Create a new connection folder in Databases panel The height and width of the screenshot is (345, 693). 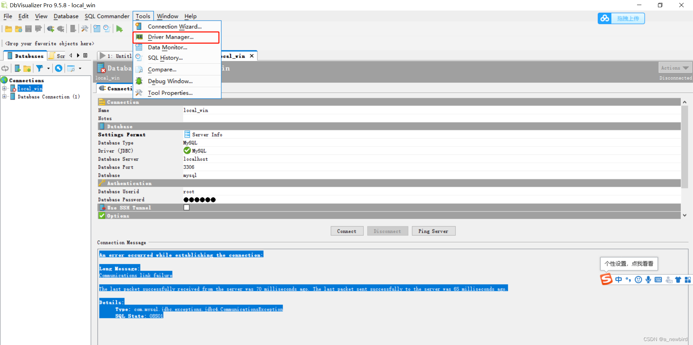point(27,68)
